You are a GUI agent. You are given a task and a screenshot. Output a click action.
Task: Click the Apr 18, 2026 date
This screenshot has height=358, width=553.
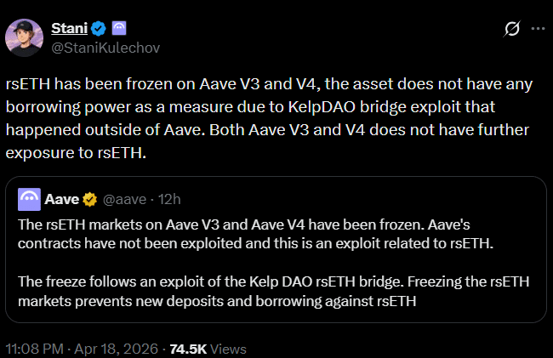116,349
